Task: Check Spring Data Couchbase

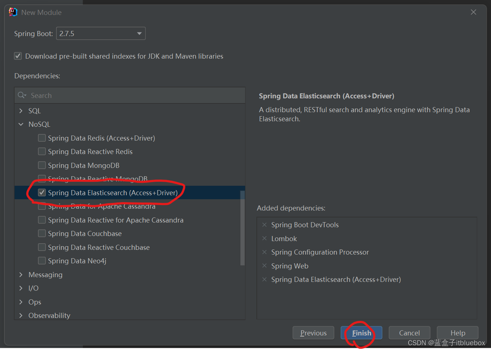Action: [x=42, y=233]
